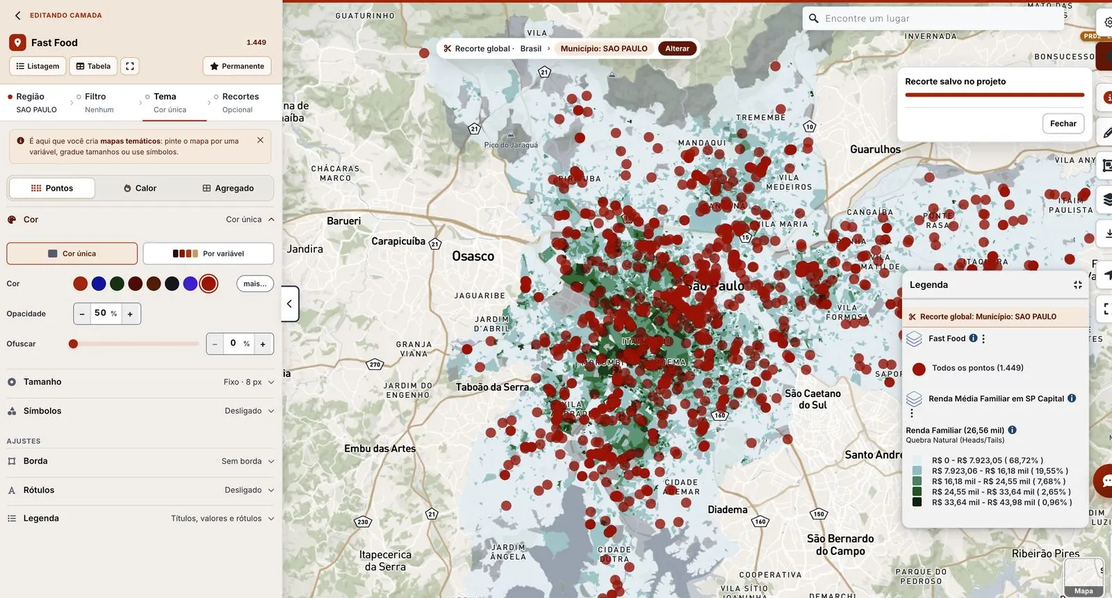The image size is (1112, 598).
Task: Increase the opacity with the plus button
Action: click(x=130, y=314)
